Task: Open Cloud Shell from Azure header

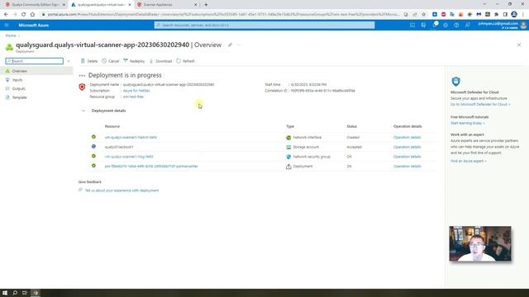Action: (412, 25)
